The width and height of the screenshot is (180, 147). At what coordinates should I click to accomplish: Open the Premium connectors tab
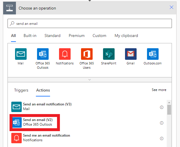(76, 36)
